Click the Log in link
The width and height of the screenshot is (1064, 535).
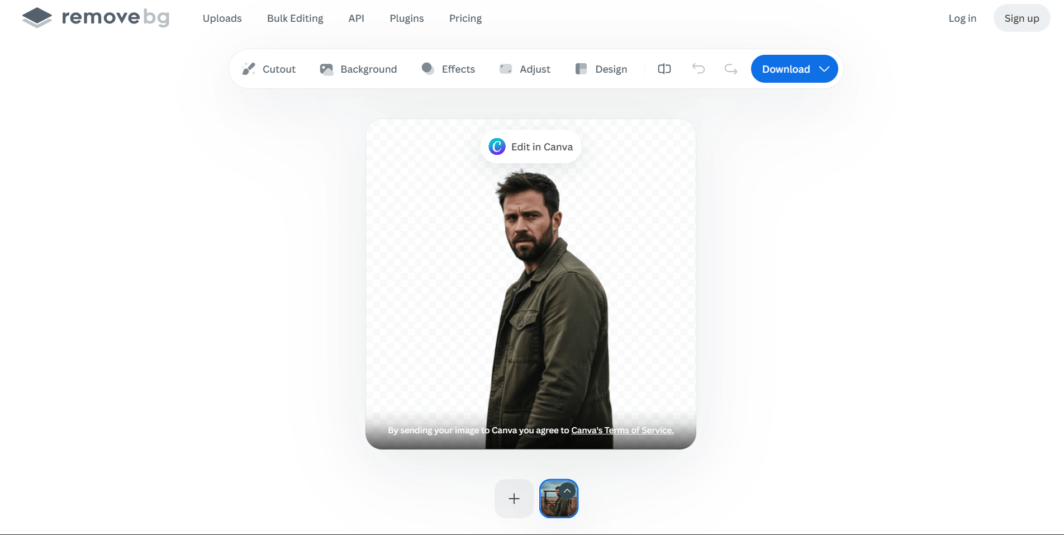click(x=962, y=18)
